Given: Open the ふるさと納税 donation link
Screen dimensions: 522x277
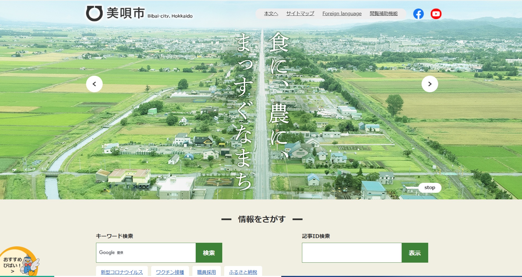Looking at the screenshot, I should (x=243, y=272).
